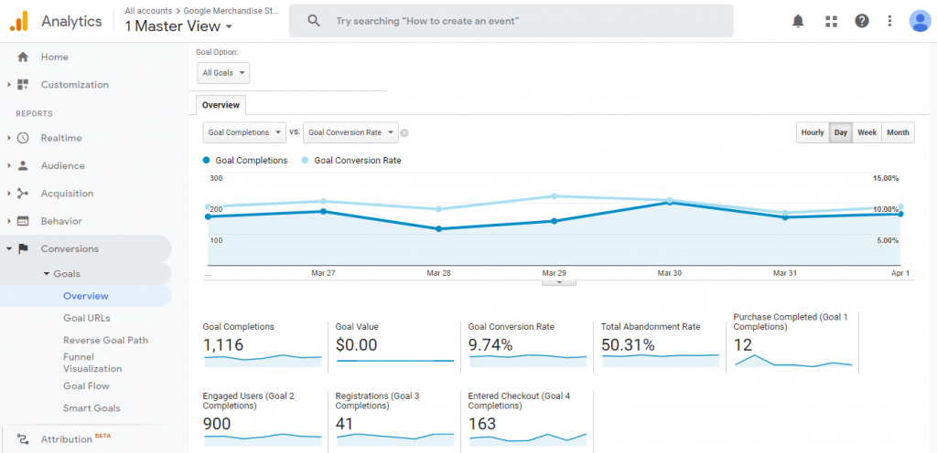Open the Google apps grid icon
The height and width of the screenshot is (453, 937).
(x=831, y=21)
